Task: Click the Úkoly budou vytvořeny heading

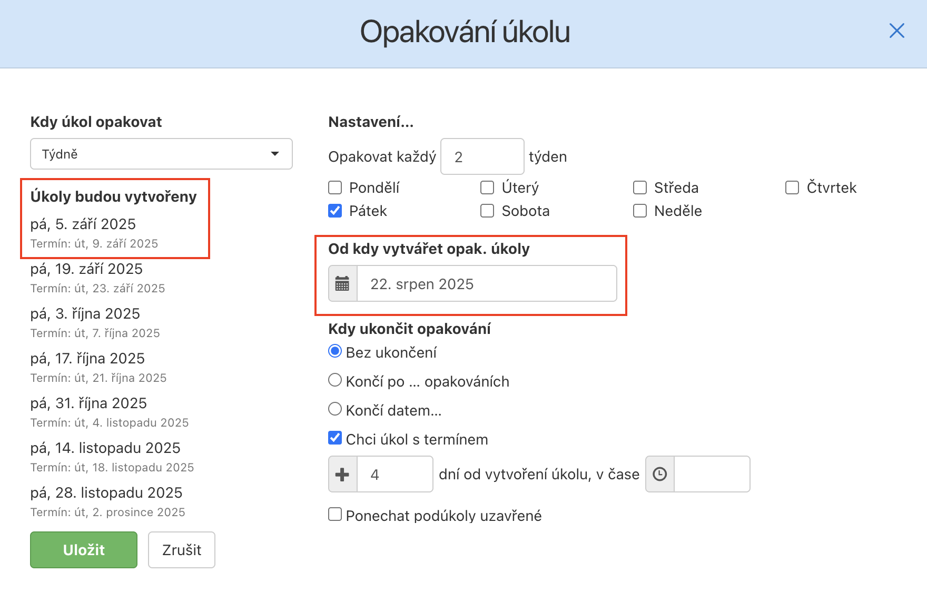Action: coord(113,197)
